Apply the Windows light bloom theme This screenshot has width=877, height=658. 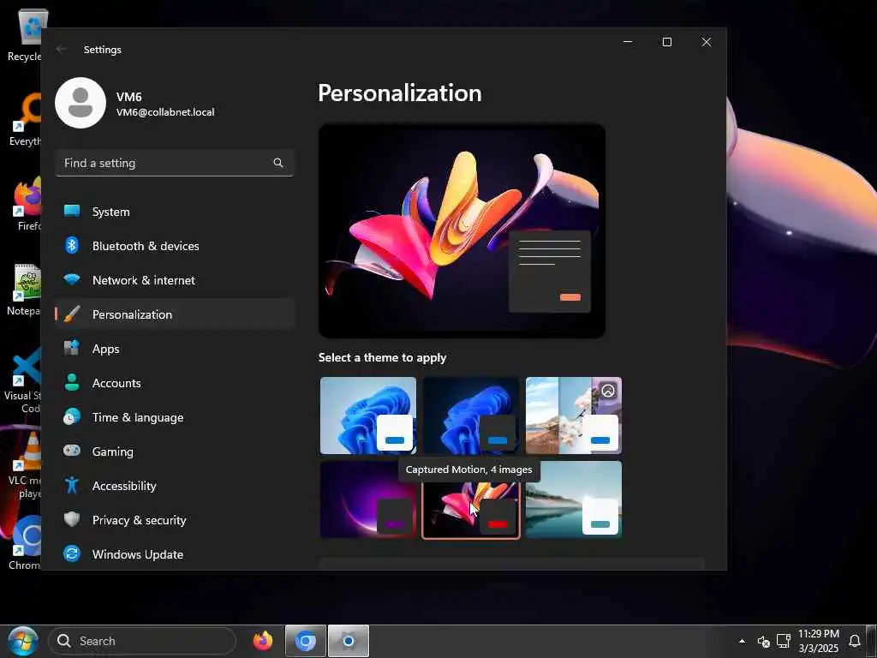pos(368,416)
